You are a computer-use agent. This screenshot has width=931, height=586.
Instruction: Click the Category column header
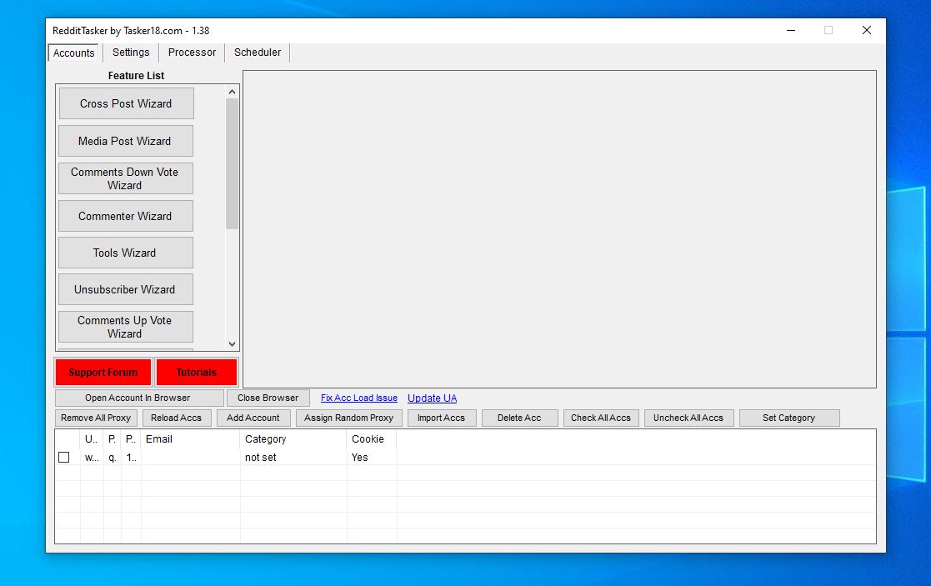293,439
